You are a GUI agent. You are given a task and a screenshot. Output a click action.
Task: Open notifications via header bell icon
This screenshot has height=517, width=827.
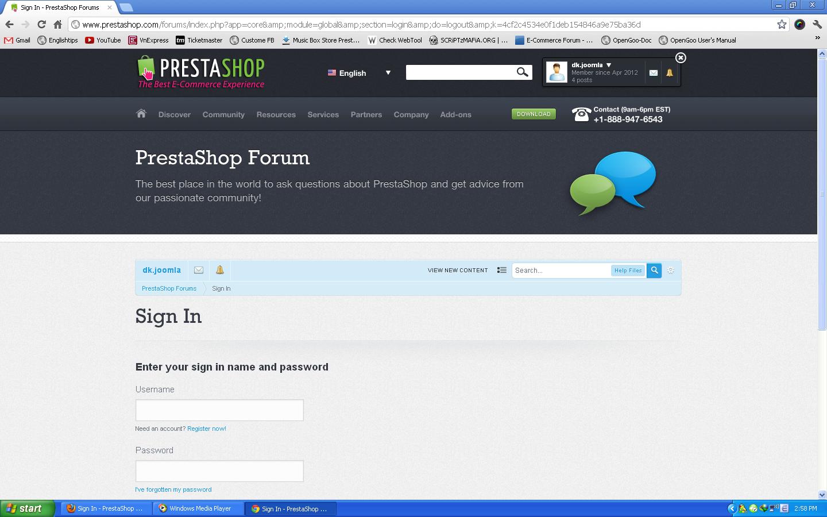click(669, 73)
